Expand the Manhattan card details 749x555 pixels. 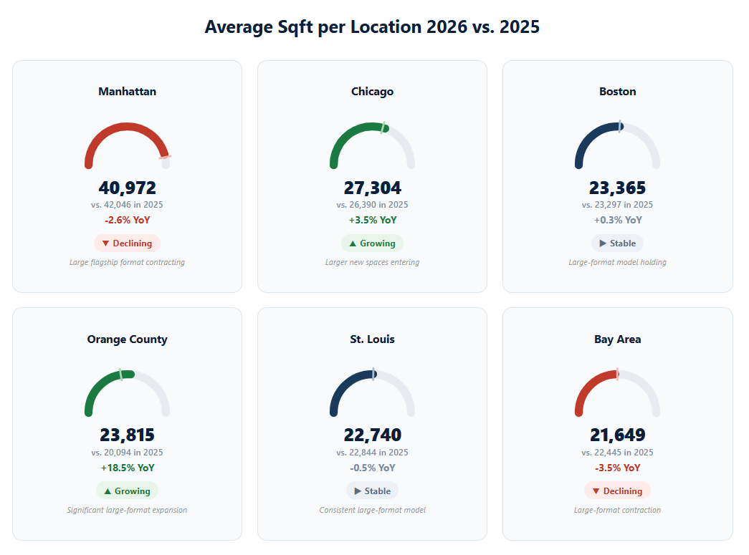(127, 262)
